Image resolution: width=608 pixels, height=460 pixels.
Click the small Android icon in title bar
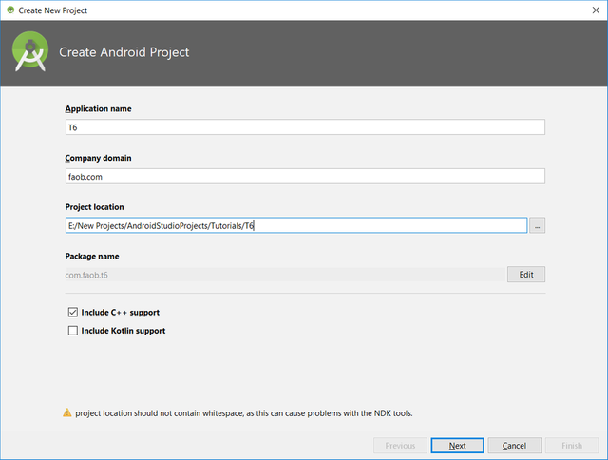(10, 10)
